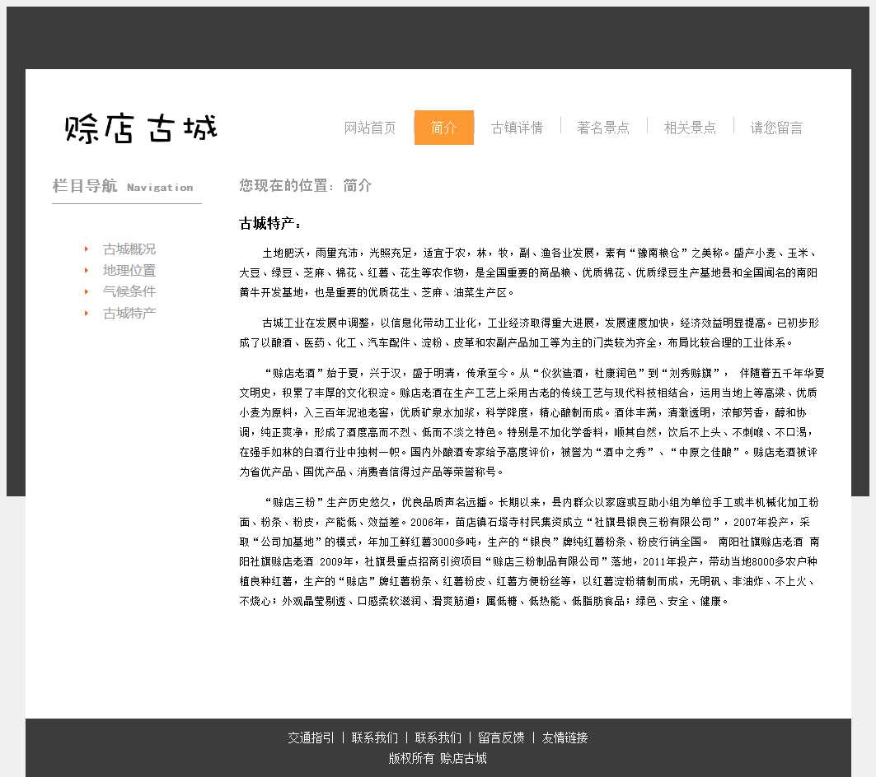Viewport: 876px width, 777px height.
Task: Click the 古城特产 sidebar link
Action: tap(129, 313)
